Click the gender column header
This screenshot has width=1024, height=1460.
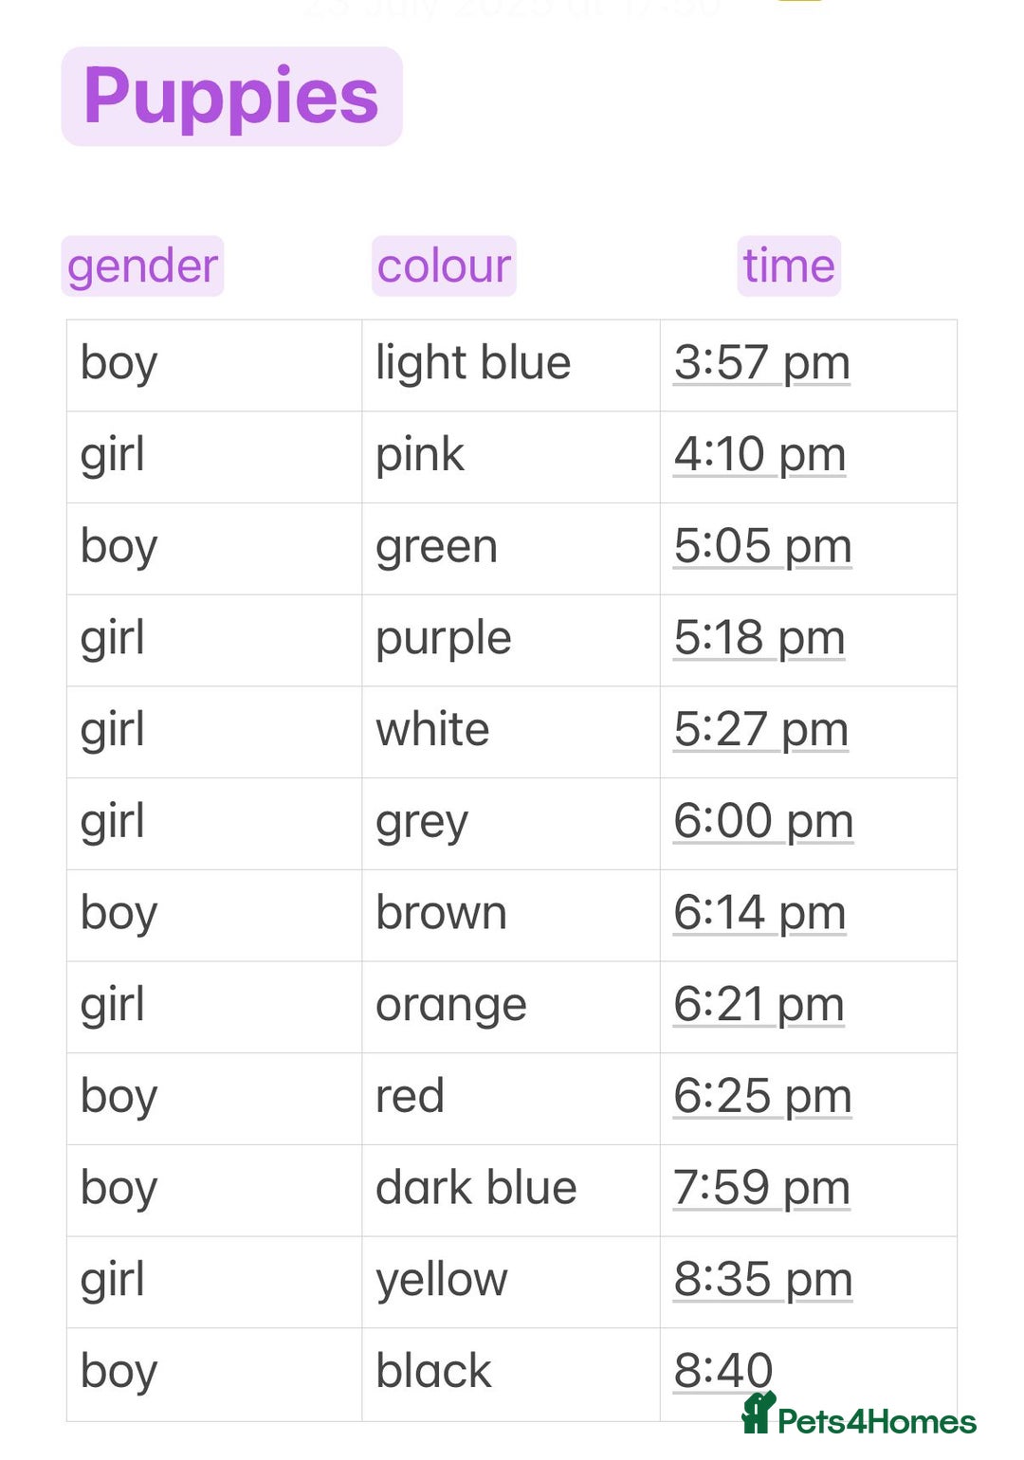[142, 266]
